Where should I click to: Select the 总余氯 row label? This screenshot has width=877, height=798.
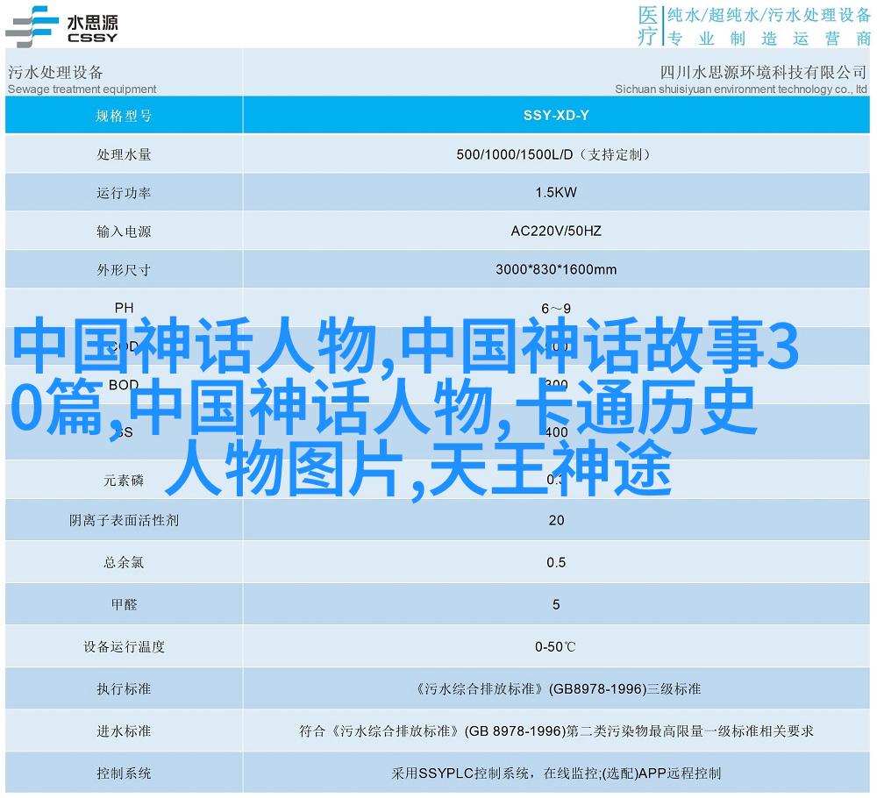pos(124,563)
